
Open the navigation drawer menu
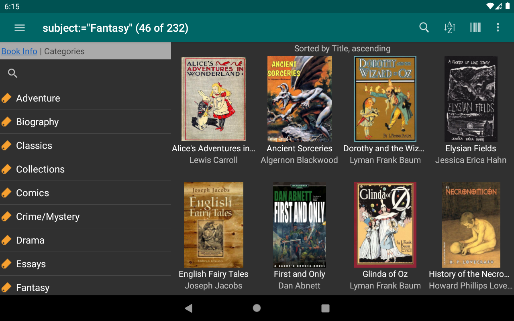tap(19, 27)
